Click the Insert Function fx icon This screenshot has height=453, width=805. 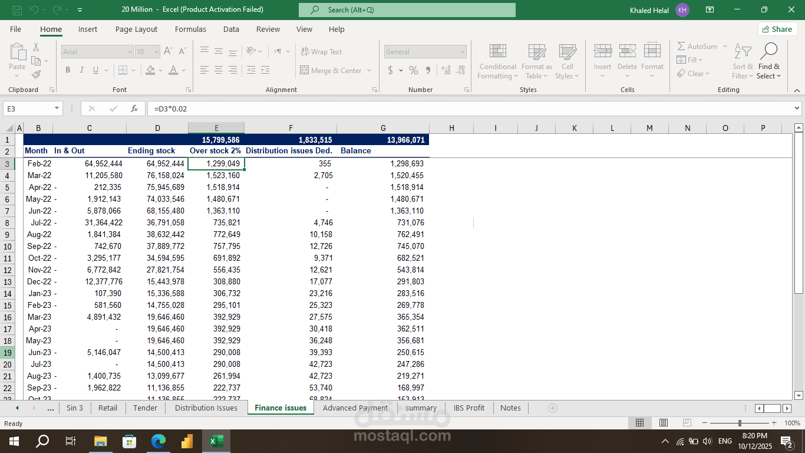point(134,109)
